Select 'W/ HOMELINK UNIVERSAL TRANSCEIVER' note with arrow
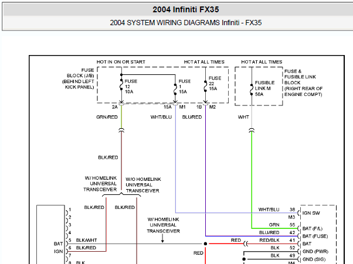 point(163,225)
